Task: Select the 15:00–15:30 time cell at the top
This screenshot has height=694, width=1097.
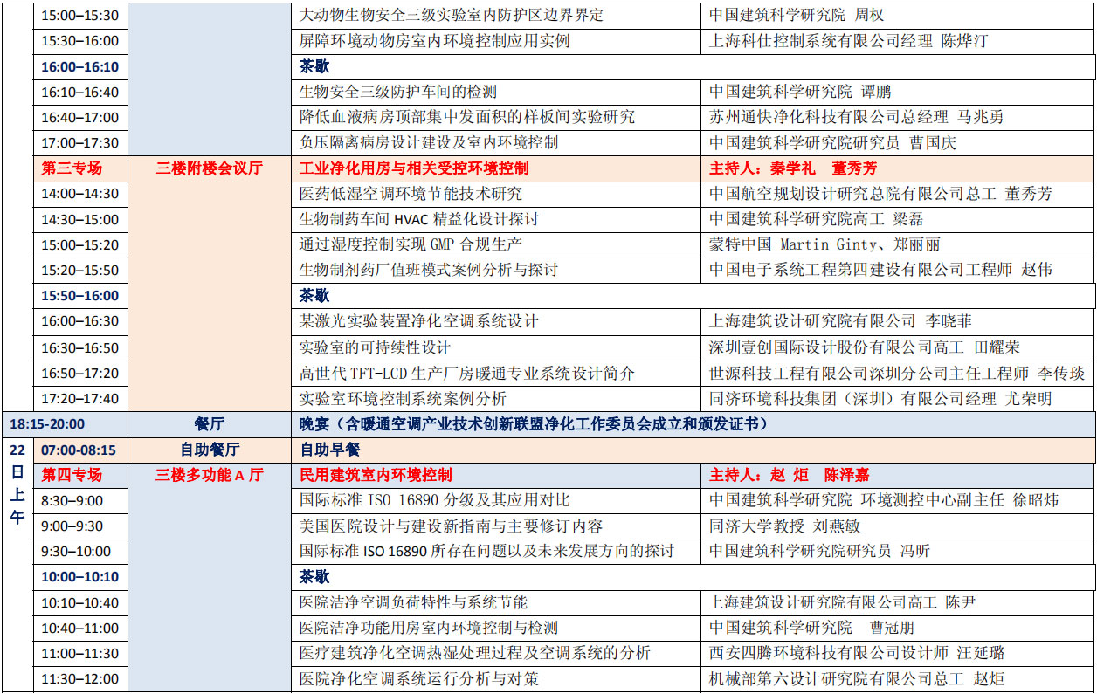Action: (80, 16)
